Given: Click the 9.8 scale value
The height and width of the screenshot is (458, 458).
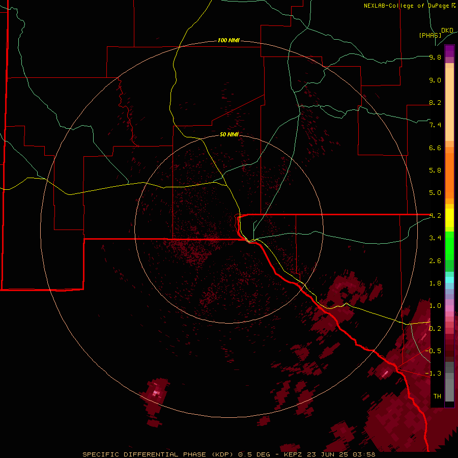Looking at the screenshot, I should click(435, 57).
